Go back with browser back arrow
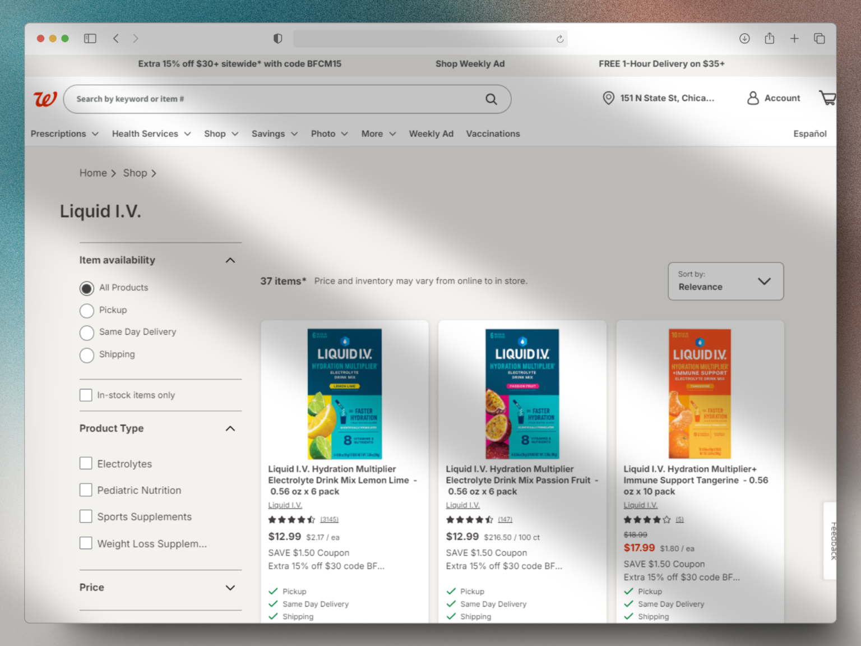This screenshot has height=646, width=861. [116, 39]
